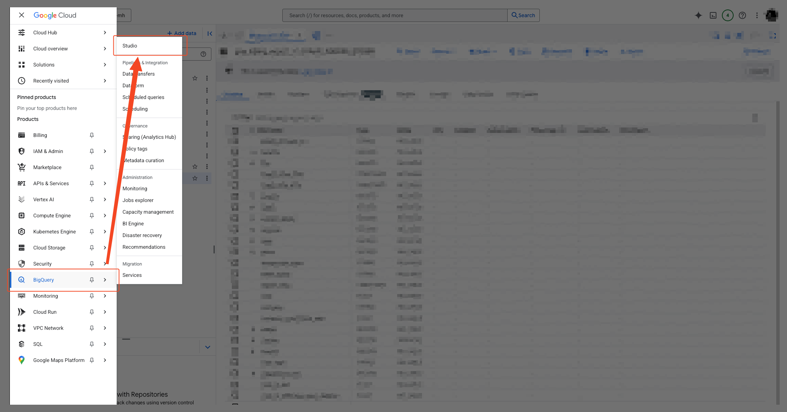The width and height of the screenshot is (787, 412).
Task: Expand the Cloud overview submenu arrow
Action: [105, 49]
